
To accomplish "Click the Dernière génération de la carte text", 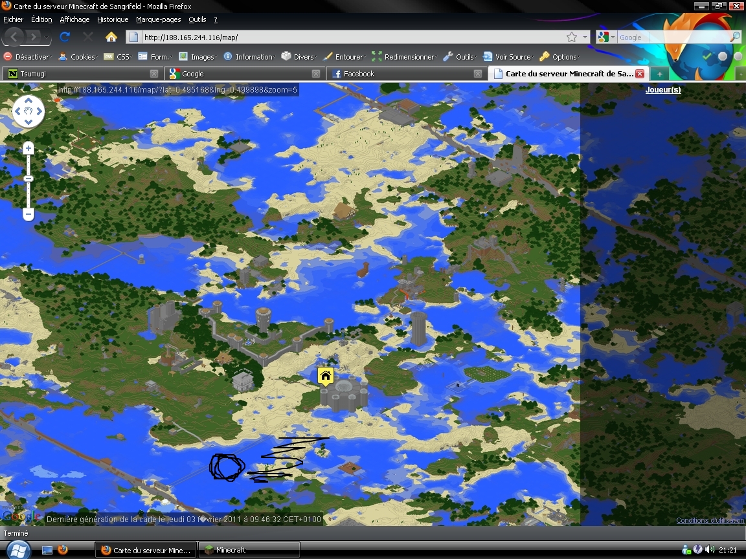I will click(x=184, y=519).
